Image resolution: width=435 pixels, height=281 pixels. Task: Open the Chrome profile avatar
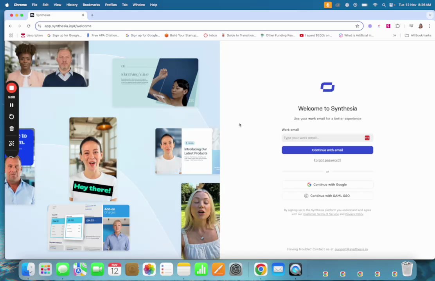(x=421, y=26)
